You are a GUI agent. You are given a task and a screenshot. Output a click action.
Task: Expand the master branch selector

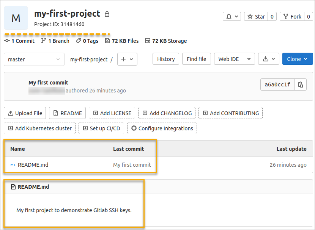pos(34,59)
